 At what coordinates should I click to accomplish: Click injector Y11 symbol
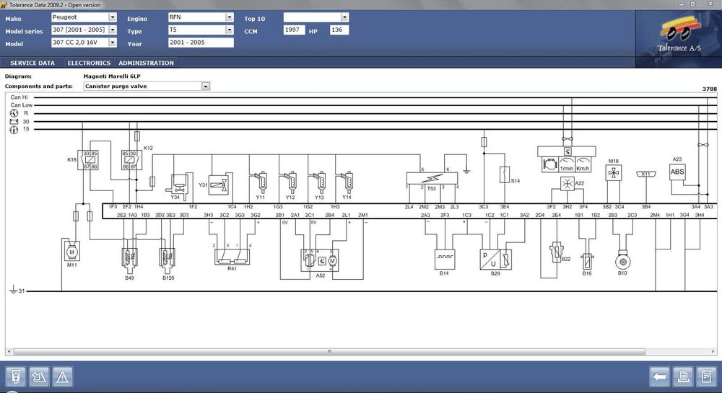point(261,182)
